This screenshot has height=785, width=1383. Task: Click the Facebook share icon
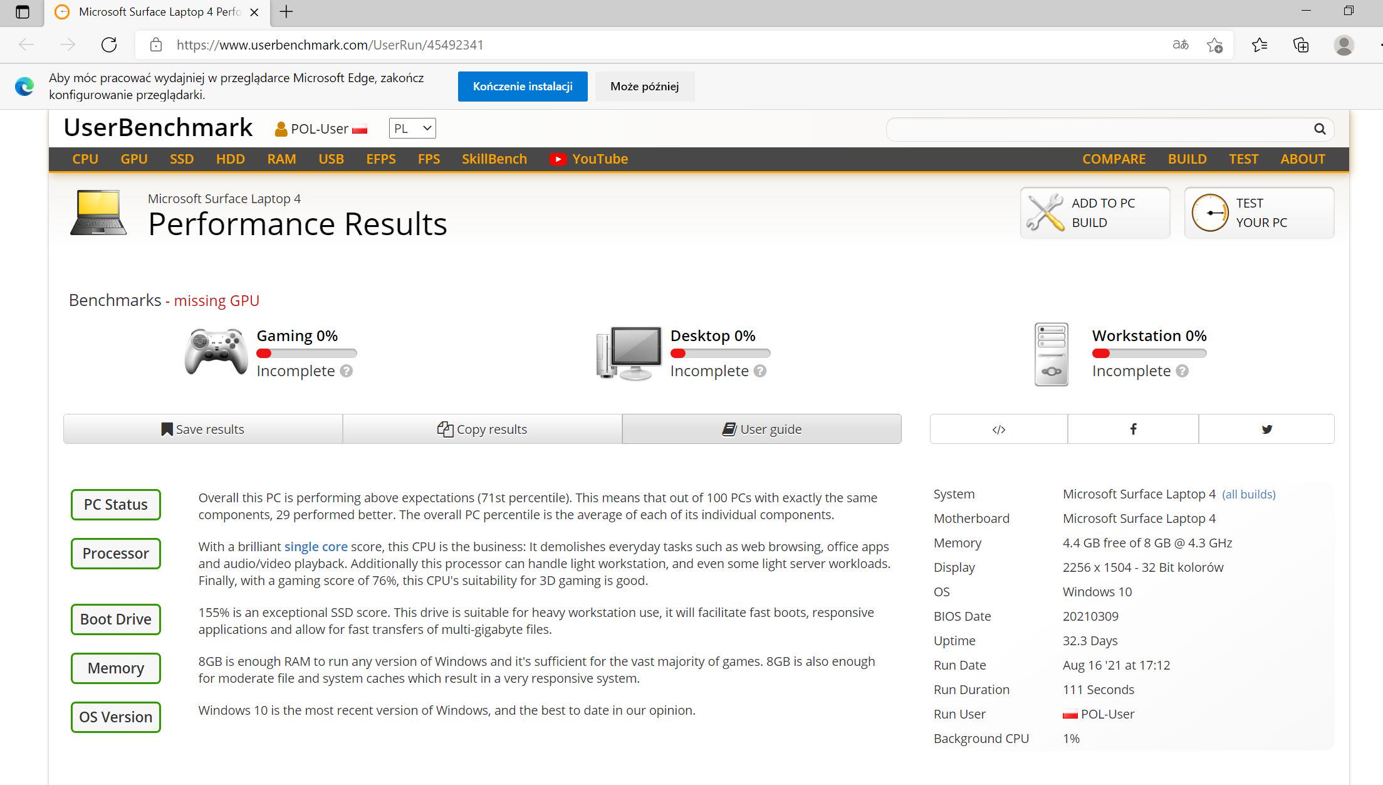click(x=1133, y=429)
